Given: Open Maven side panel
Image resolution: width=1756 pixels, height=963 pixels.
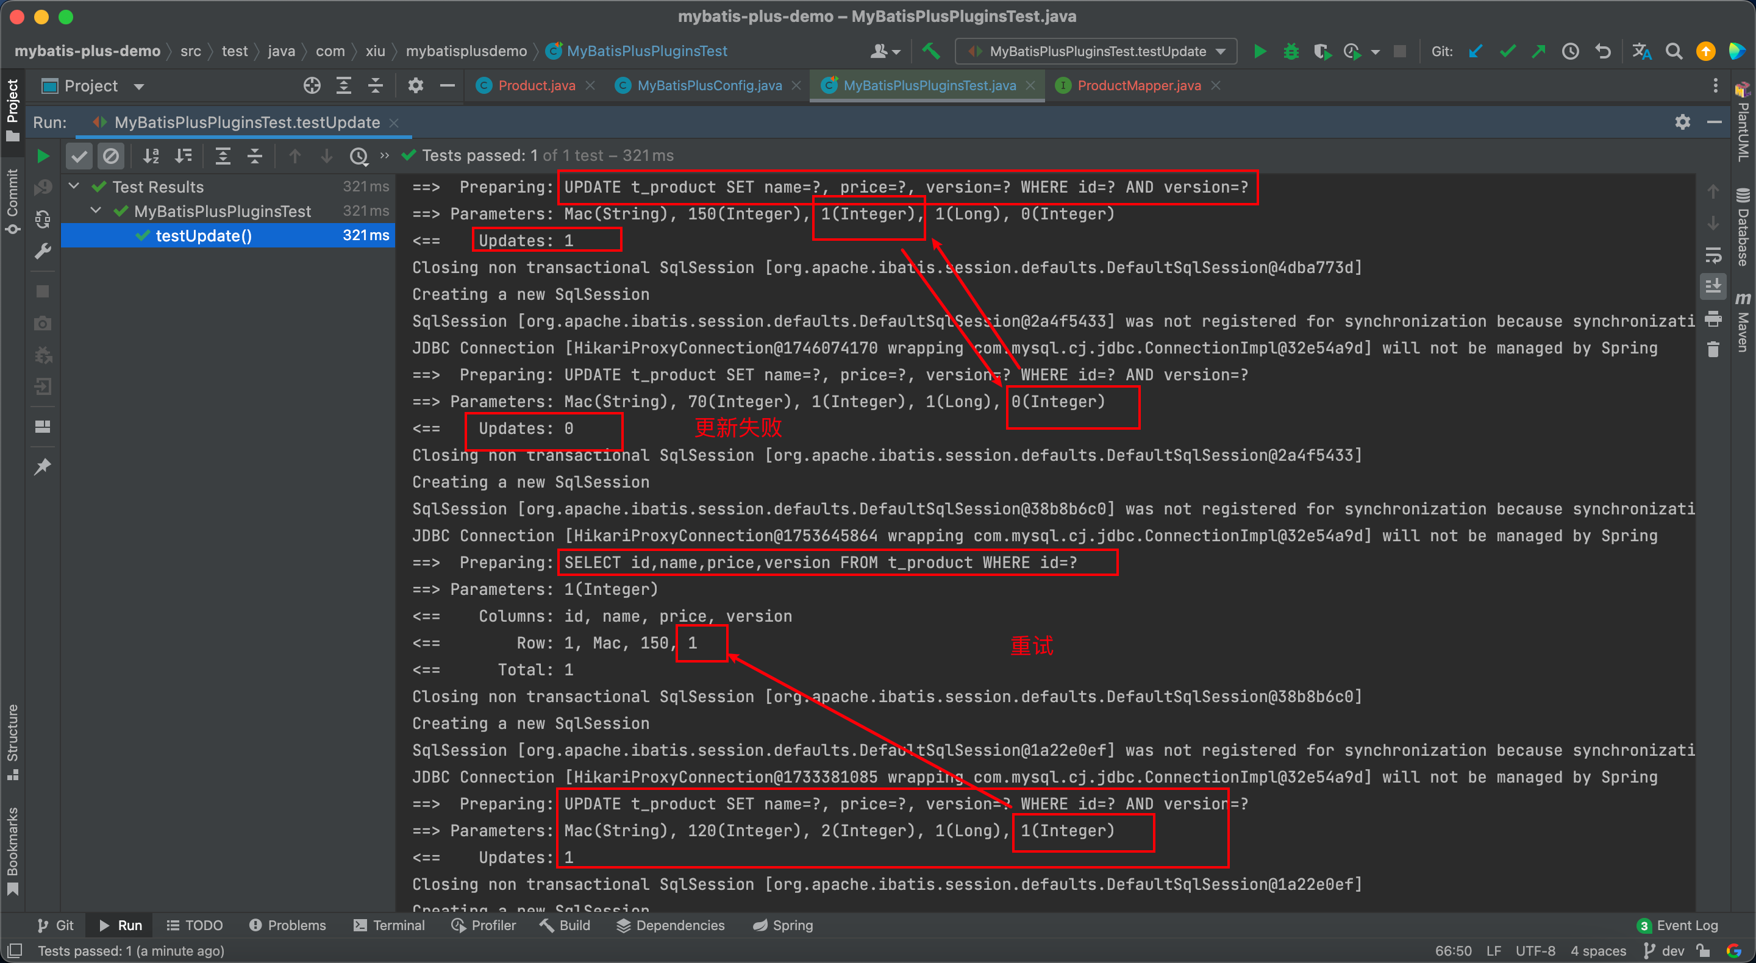Looking at the screenshot, I should click(1743, 322).
